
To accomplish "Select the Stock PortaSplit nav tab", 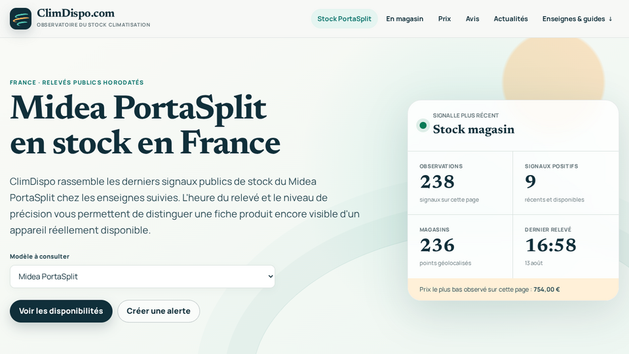I will (x=344, y=19).
